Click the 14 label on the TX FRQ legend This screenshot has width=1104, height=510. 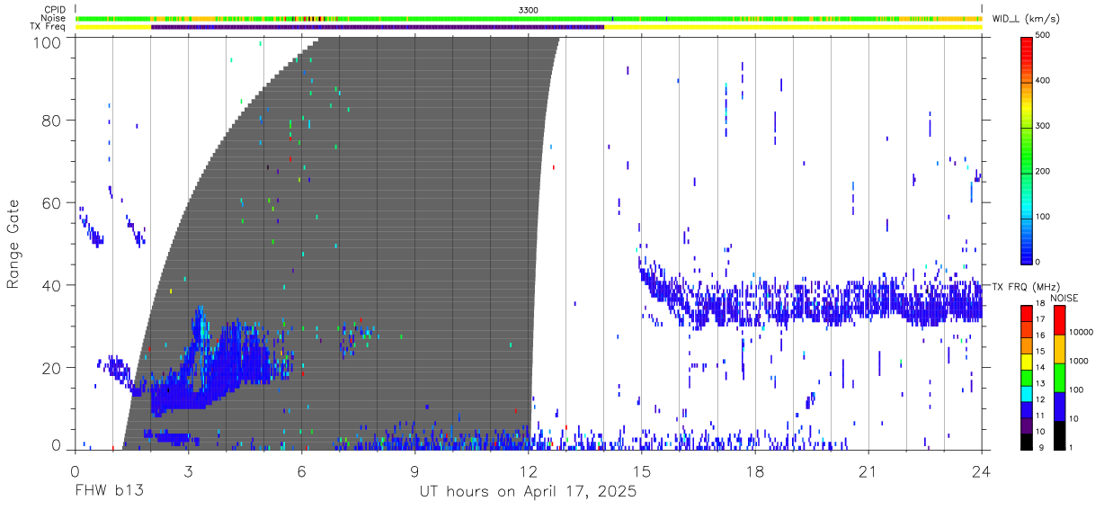click(1041, 368)
